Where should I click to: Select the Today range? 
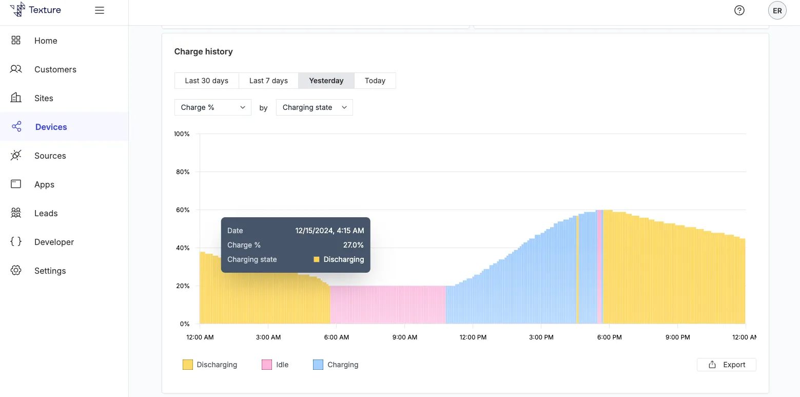[375, 81]
